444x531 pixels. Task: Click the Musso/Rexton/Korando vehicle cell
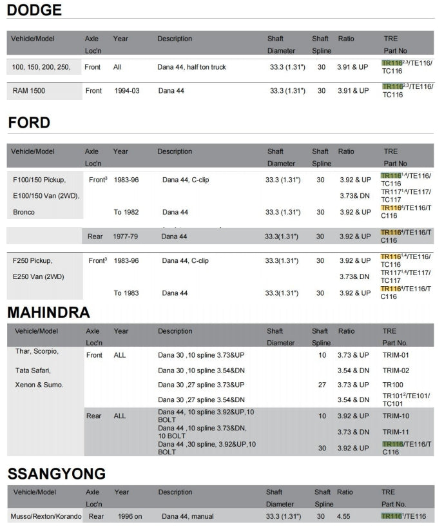coord(46,516)
